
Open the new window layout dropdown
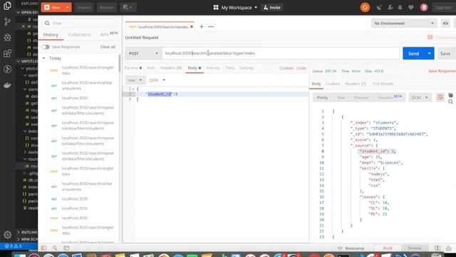point(128,7)
